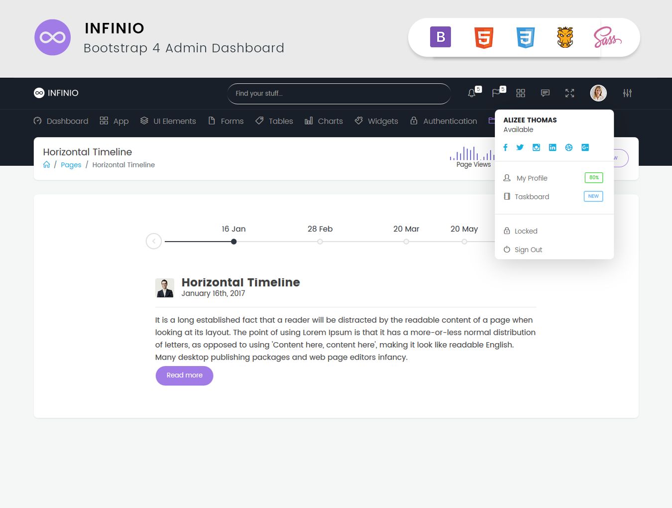Click the purple infinity logo in the banner
This screenshot has width=672, height=508.
pyautogui.click(x=52, y=37)
